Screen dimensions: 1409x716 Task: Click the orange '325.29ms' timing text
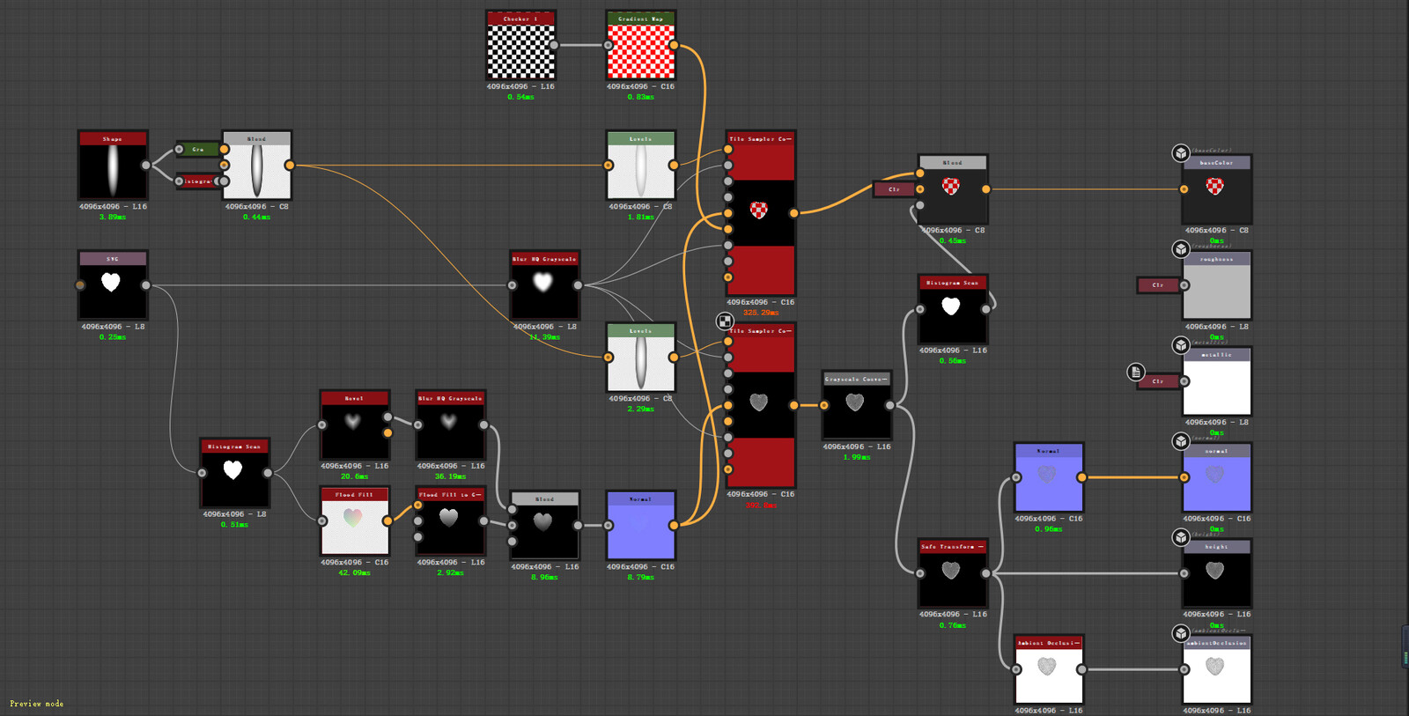[x=761, y=313]
